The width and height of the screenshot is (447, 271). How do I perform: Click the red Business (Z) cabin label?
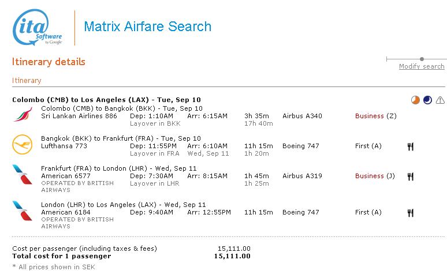pos(375,116)
